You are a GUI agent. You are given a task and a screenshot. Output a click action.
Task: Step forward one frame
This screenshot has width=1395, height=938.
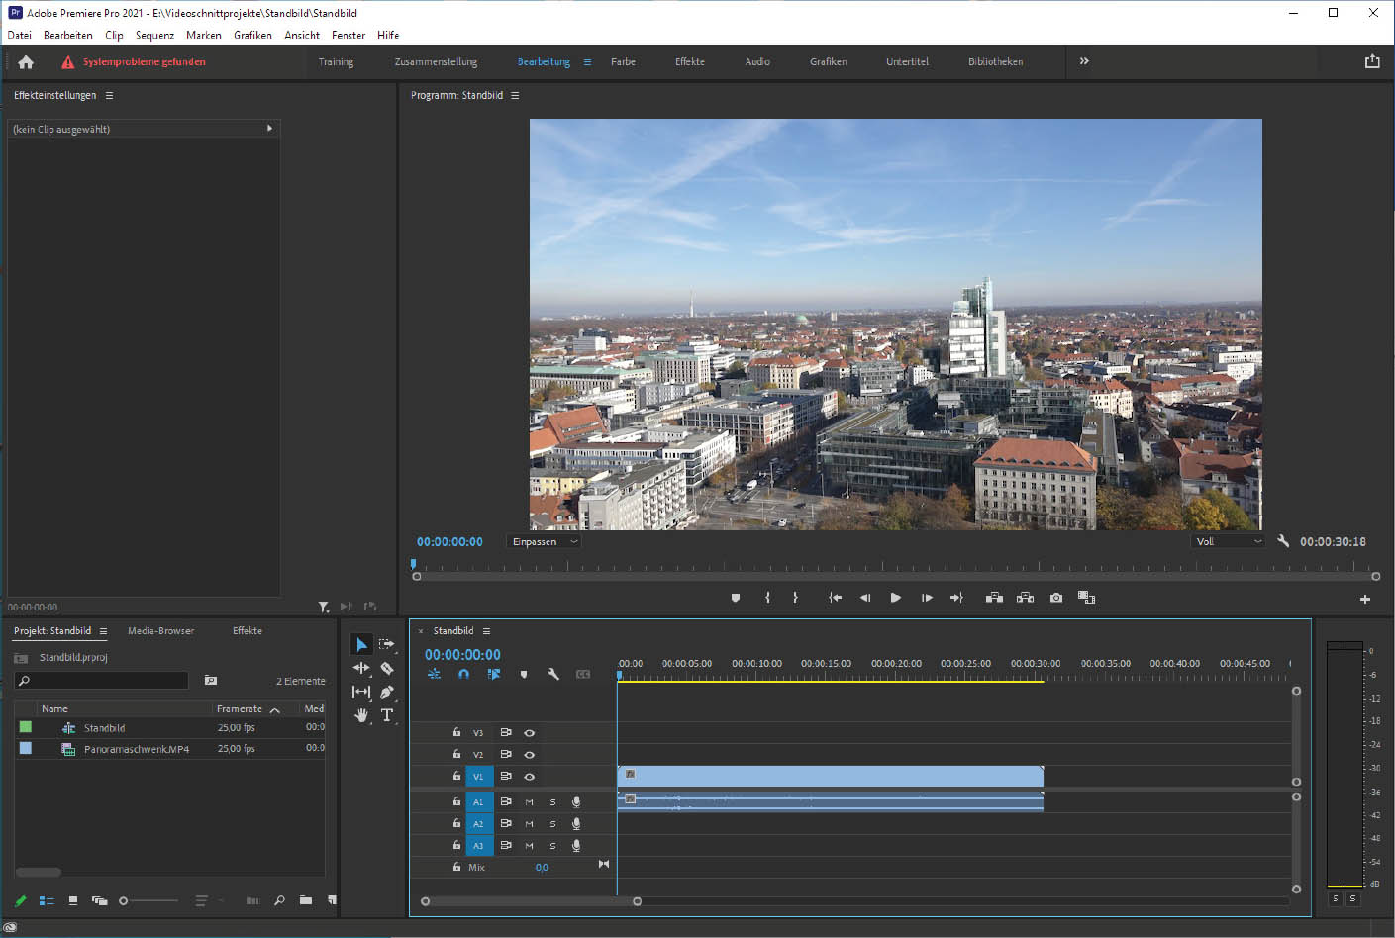[x=927, y=598]
